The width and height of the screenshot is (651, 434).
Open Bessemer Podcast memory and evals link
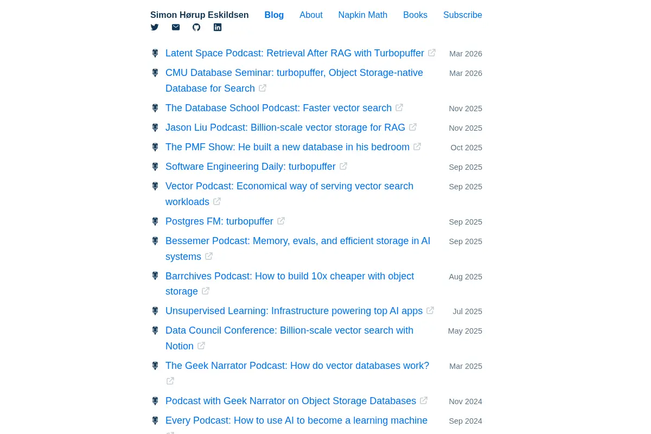[298, 248]
